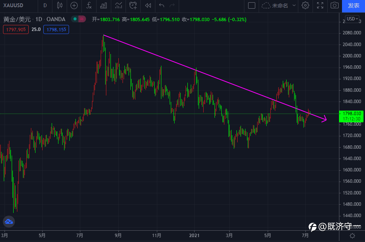The height and width of the screenshot is (242, 365).
Task: Click the red sell price 1797.905
Action: (16, 29)
